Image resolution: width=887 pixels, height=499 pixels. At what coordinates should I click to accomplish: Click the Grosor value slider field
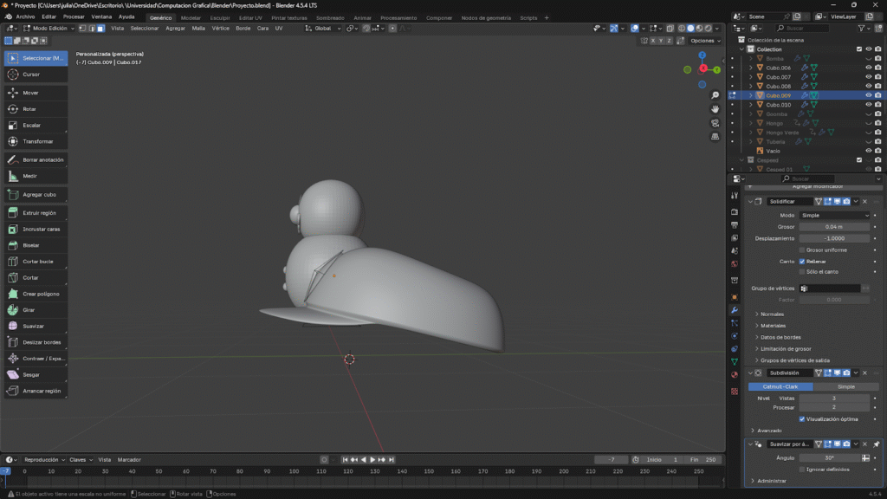coord(834,226)
